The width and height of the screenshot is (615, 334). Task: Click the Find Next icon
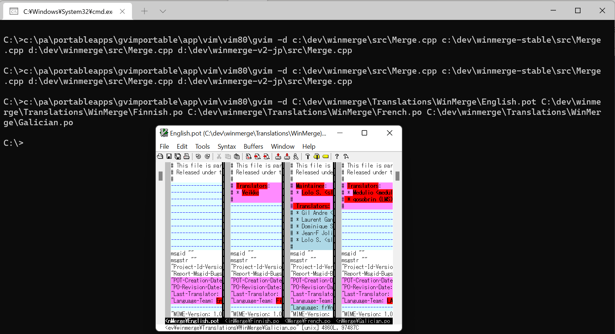coord(258,157)
